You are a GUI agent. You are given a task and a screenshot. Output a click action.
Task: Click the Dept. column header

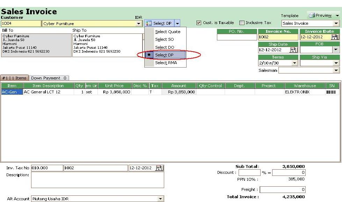(x=240, y=86)
